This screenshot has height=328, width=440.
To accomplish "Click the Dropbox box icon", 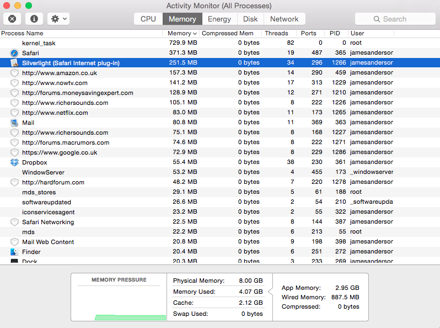I will [14, 162].
